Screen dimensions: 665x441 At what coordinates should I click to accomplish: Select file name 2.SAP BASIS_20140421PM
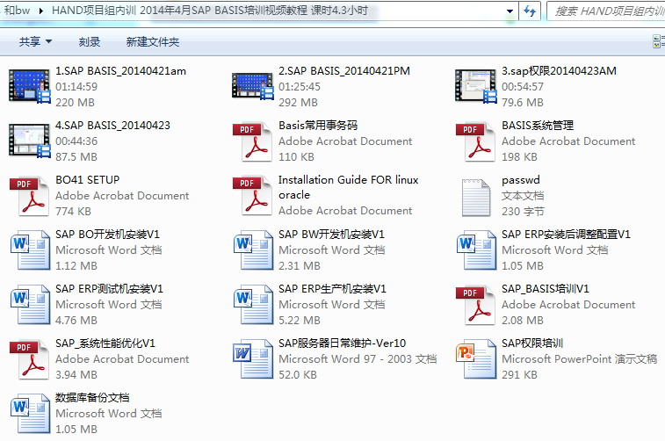(x=344, y=71)
